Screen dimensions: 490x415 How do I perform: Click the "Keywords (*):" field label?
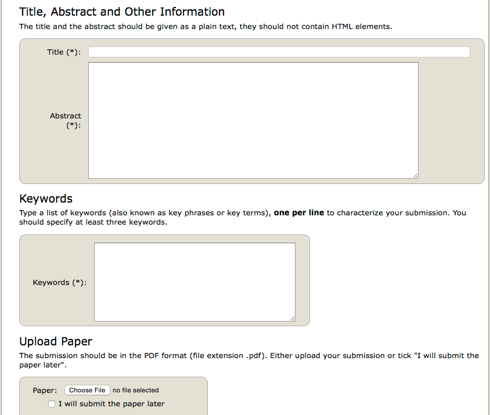[x=59, y=283]
